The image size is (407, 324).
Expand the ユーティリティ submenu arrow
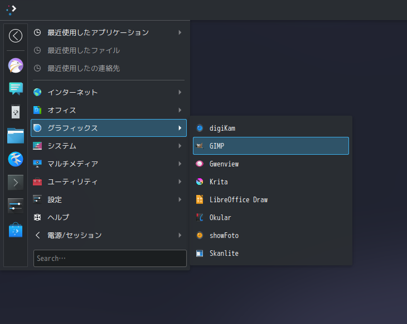tap(180, 182)
